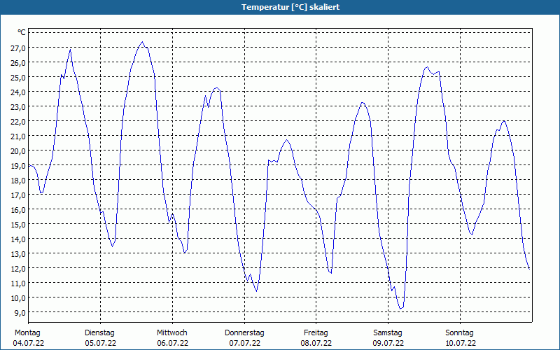Select the 23,0 axis value

point(18,107)
